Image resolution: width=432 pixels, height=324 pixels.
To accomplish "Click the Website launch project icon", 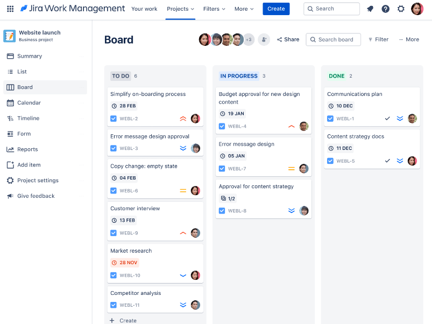I will pos(9,36).
